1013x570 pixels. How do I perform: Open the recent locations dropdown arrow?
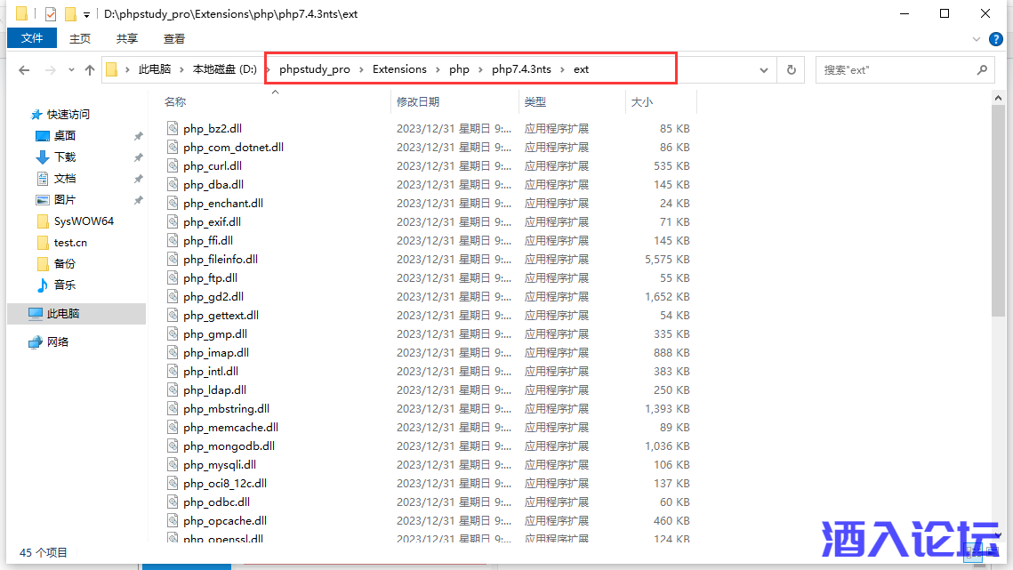pyautogui.click(x=70, y=71)
